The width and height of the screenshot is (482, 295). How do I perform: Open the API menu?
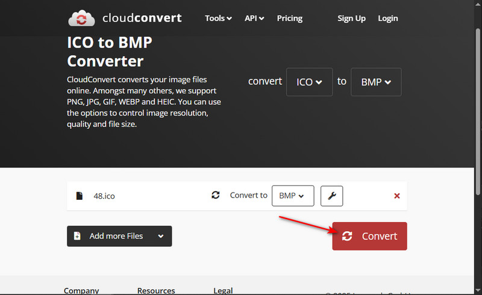coord(254,19)
